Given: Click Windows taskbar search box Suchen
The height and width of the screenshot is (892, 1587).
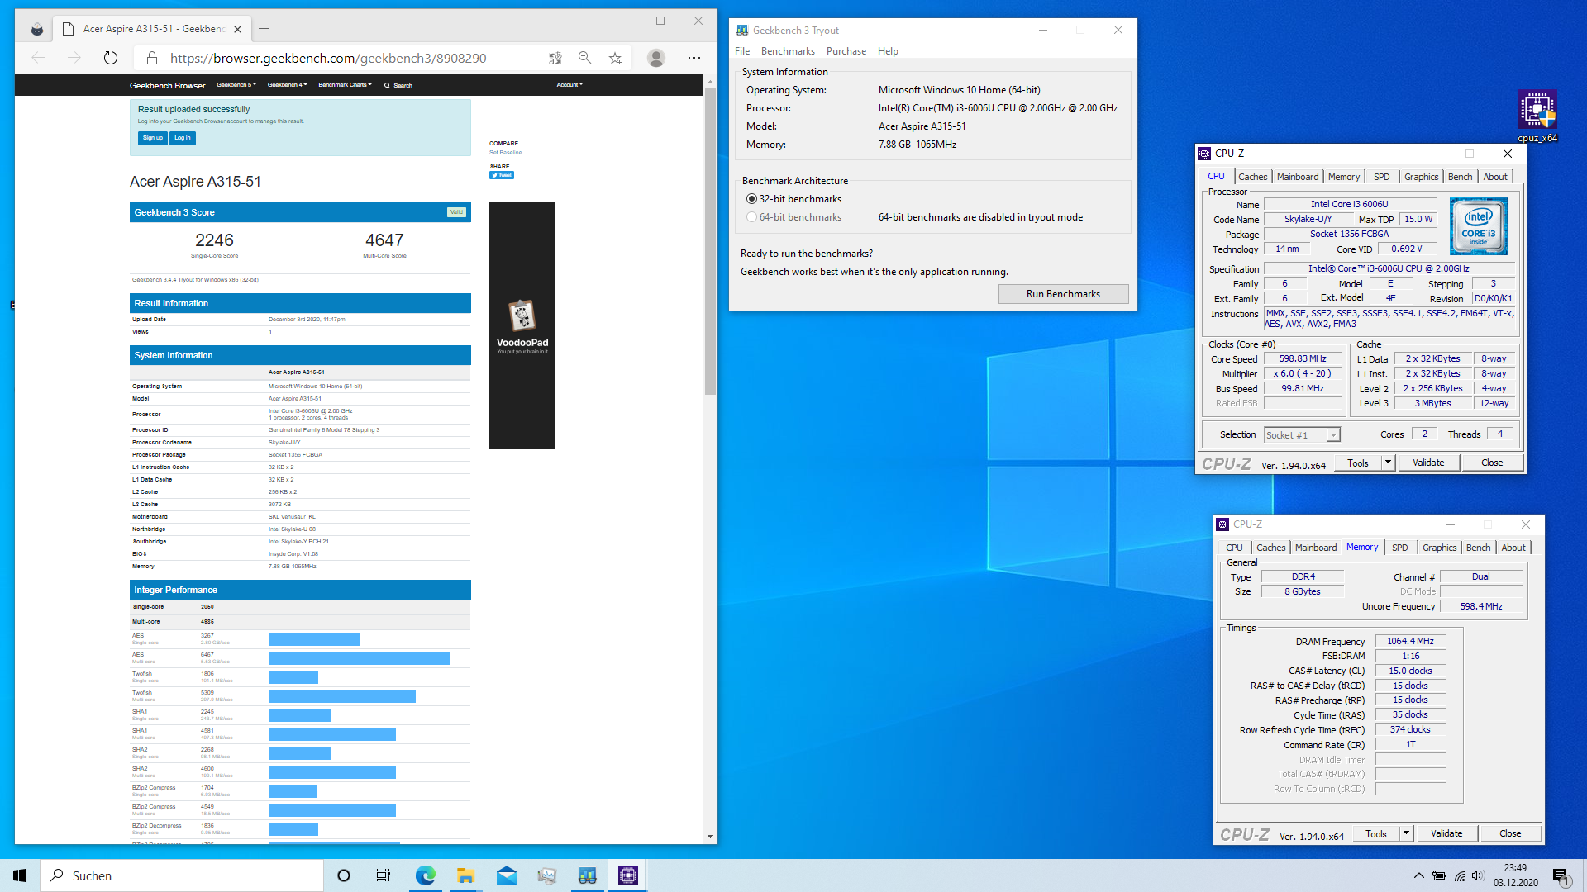Looking at the screenshot, I should [x=182, y=875].
